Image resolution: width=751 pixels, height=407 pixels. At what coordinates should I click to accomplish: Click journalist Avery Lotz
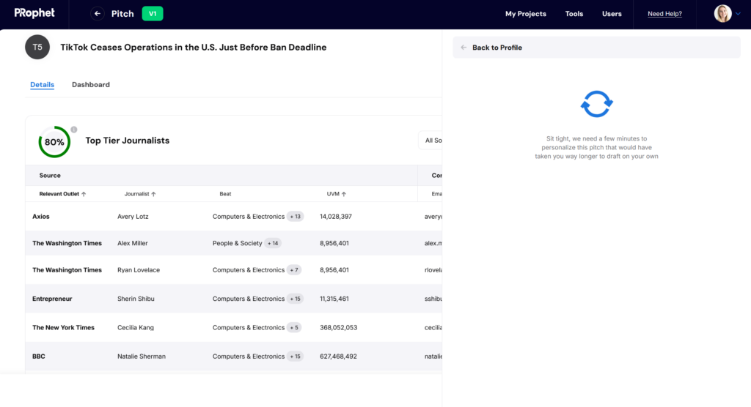[x=133, y=216]
